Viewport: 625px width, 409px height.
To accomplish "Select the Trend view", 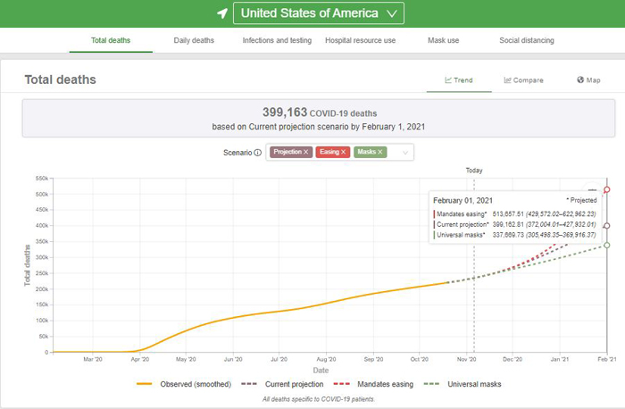I will pos(459,80).
